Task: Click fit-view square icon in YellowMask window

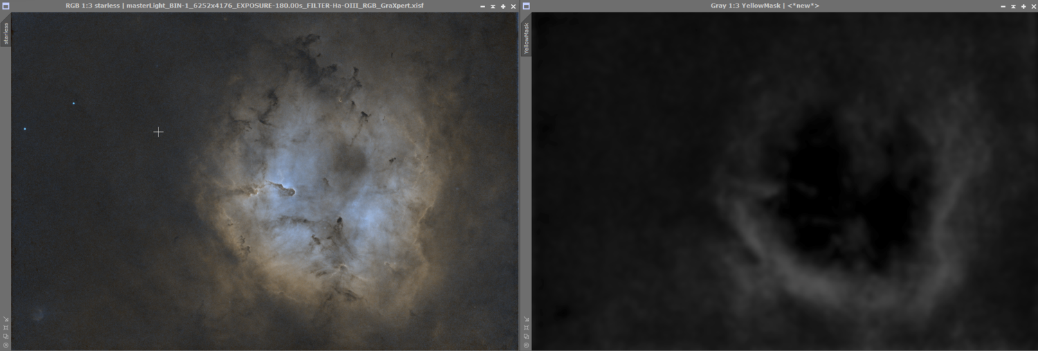Action: tap(526, 328)
